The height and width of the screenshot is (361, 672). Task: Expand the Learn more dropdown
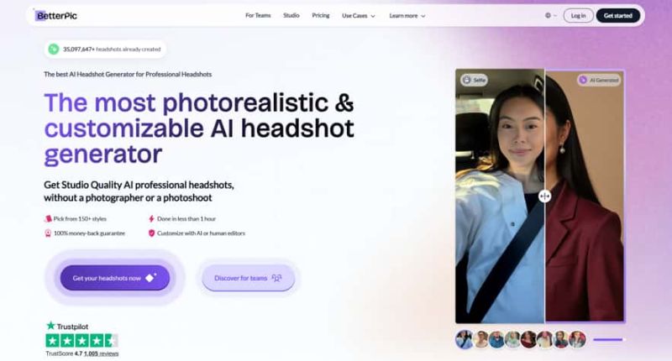coord(407,15)
